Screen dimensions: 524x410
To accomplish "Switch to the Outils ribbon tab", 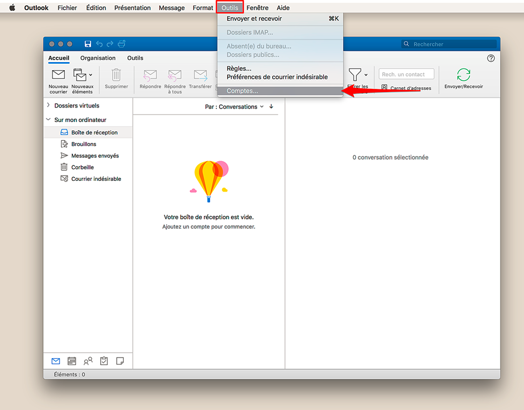I will click(135, 58).
